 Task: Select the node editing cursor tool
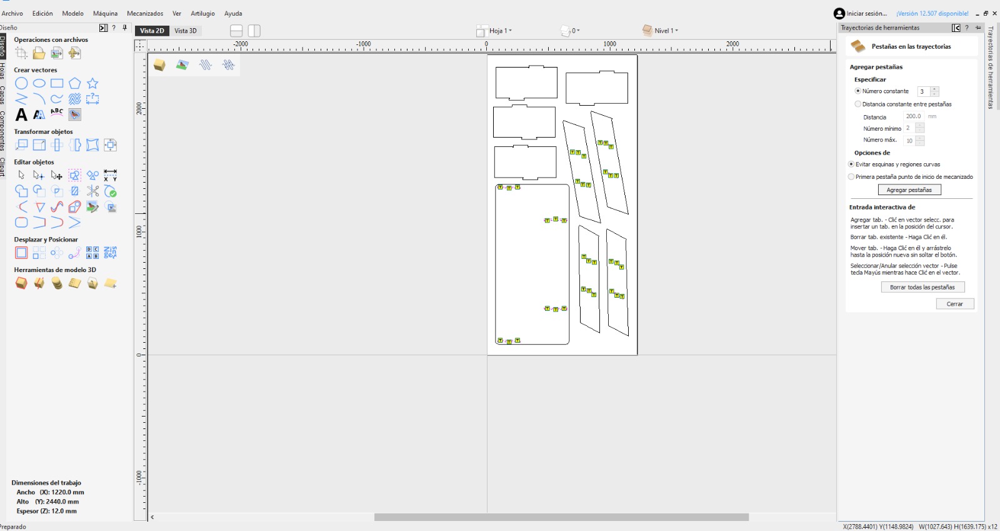pyautogui.click(x=39, y=175)
